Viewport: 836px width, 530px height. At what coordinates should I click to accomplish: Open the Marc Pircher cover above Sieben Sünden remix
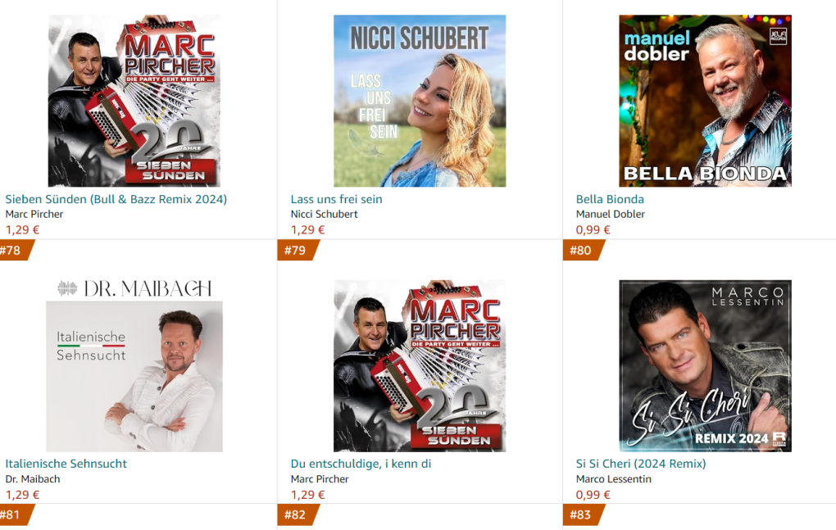[x=134, y=101]
